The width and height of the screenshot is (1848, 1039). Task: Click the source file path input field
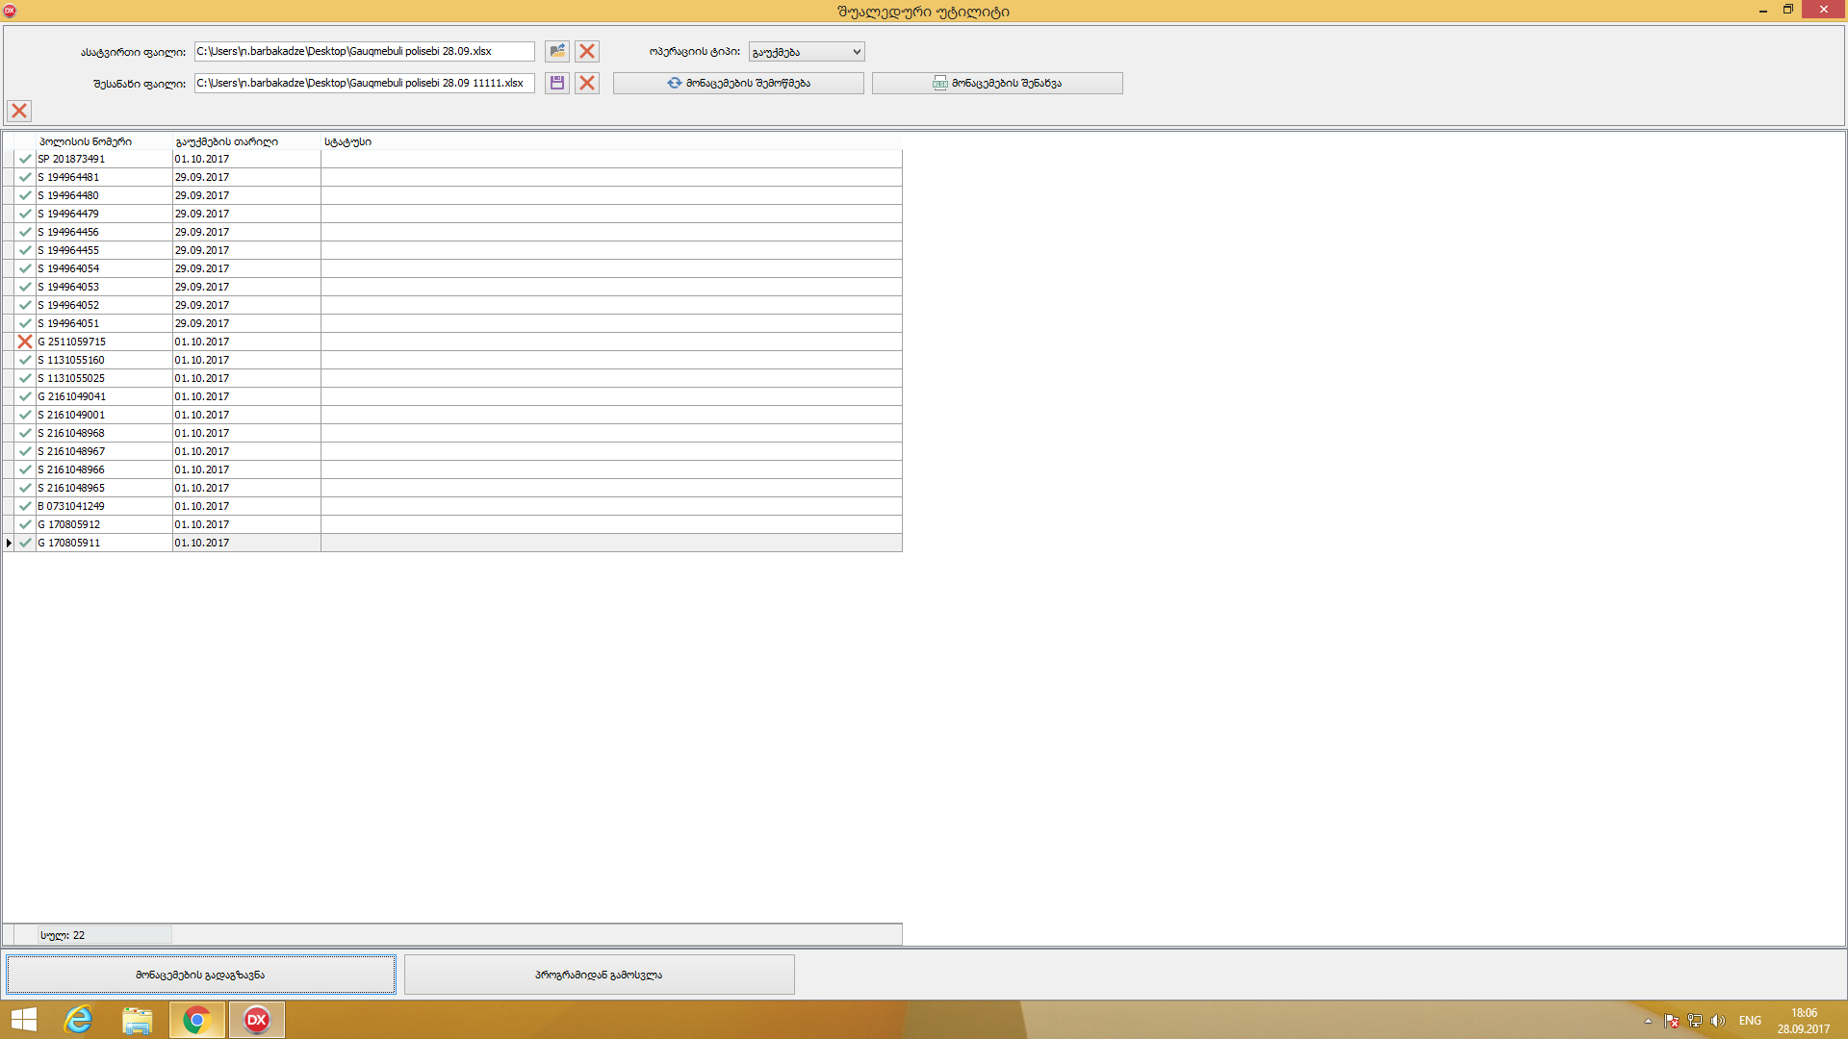(x=364, y=51)
